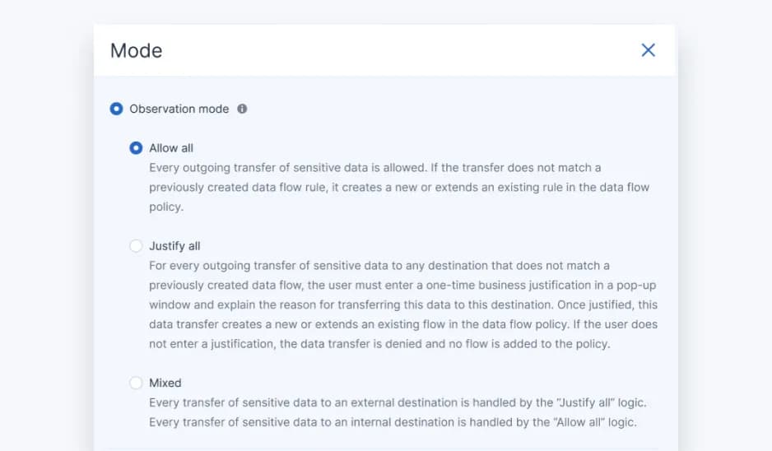Click empty header area between title and X

tap(395, 50)
